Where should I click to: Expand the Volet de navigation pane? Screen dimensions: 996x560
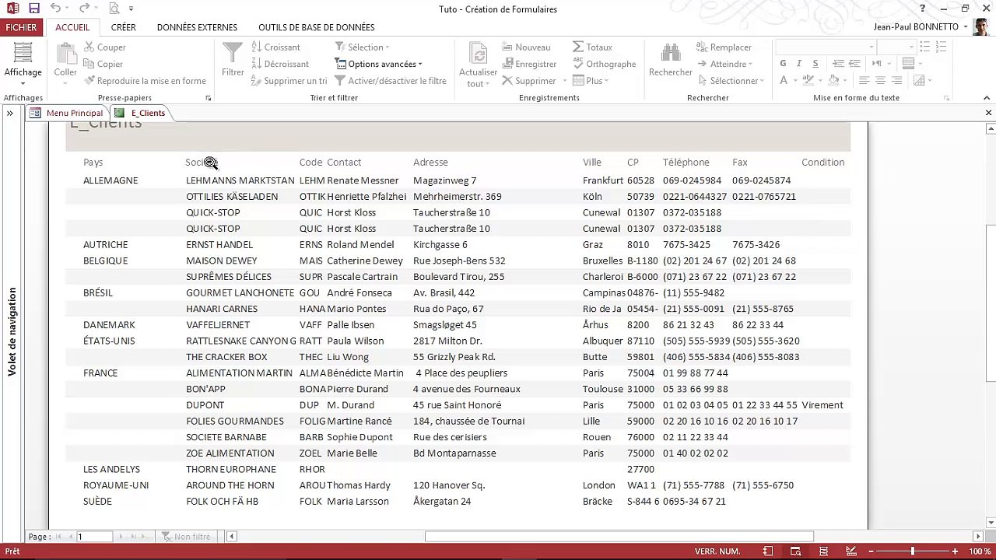point(10,114)
